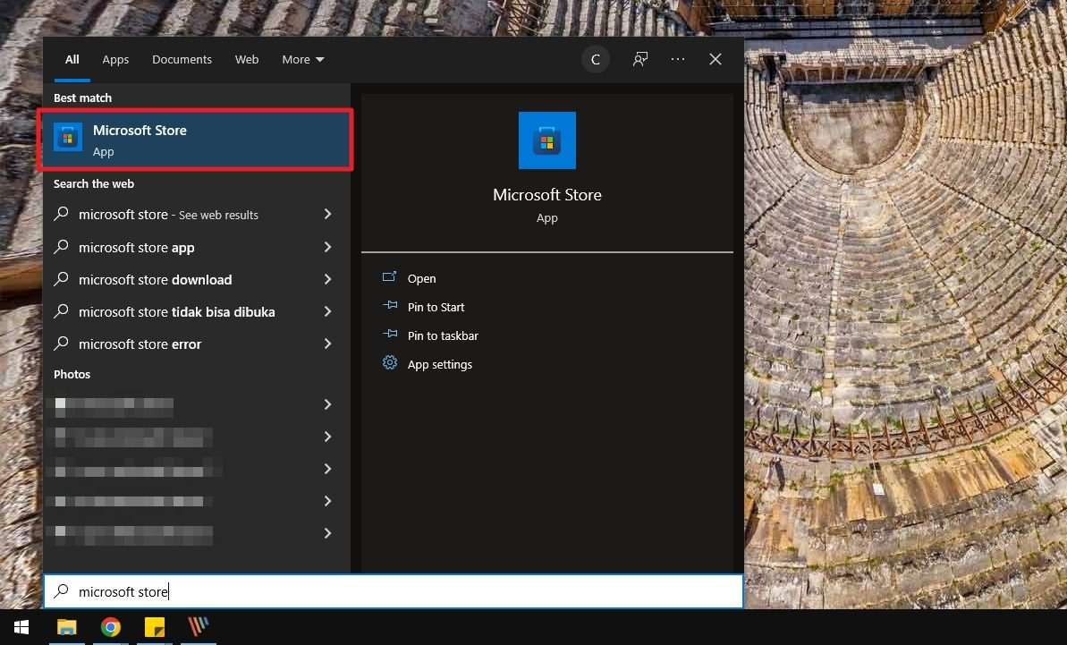1067x645 pixels.
Task: Click the Pin to Start pin icon
Action: tap(389, 307)
